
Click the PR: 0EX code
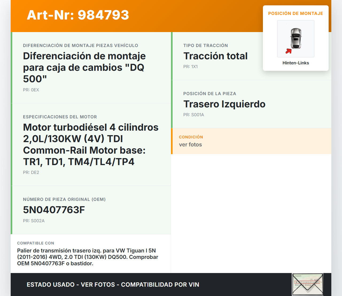coord(31,90)
